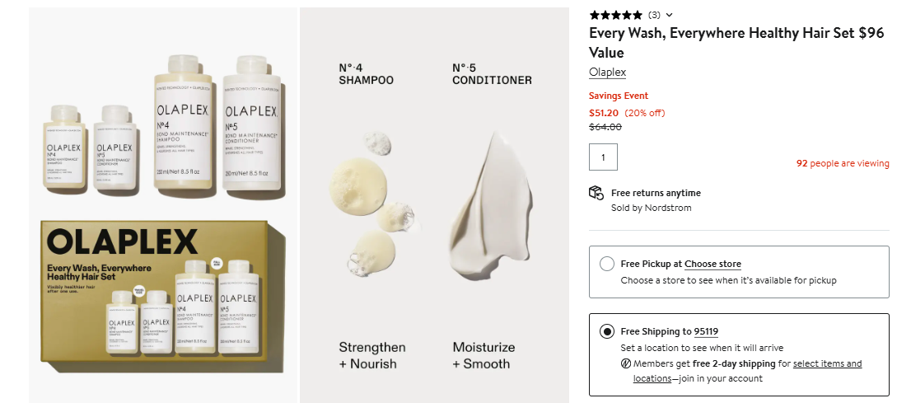This screenshot has height=403, width=897.
Task: Change shipping zip code 95119
Action: [x=706, y=331]
